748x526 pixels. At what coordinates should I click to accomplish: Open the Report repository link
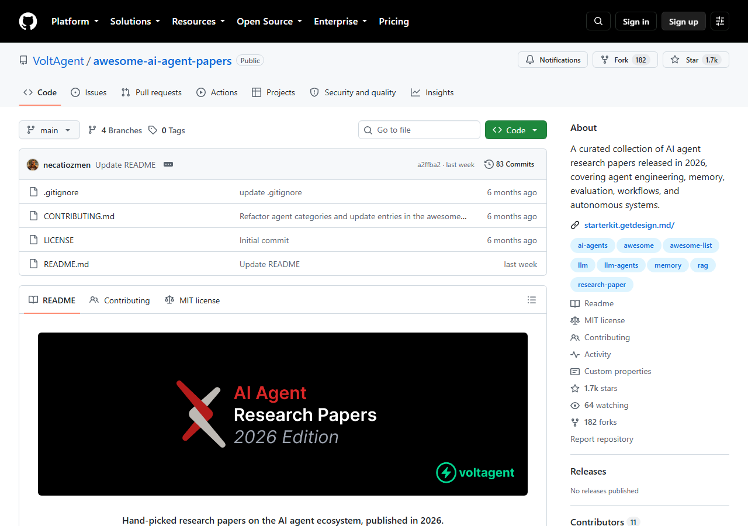coord(602,439)
